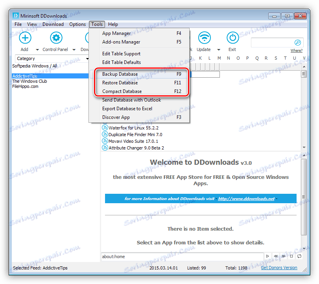The image size is (319, 284).
Task: Select Export Database to Excel entry
Action: click(139, 109)
